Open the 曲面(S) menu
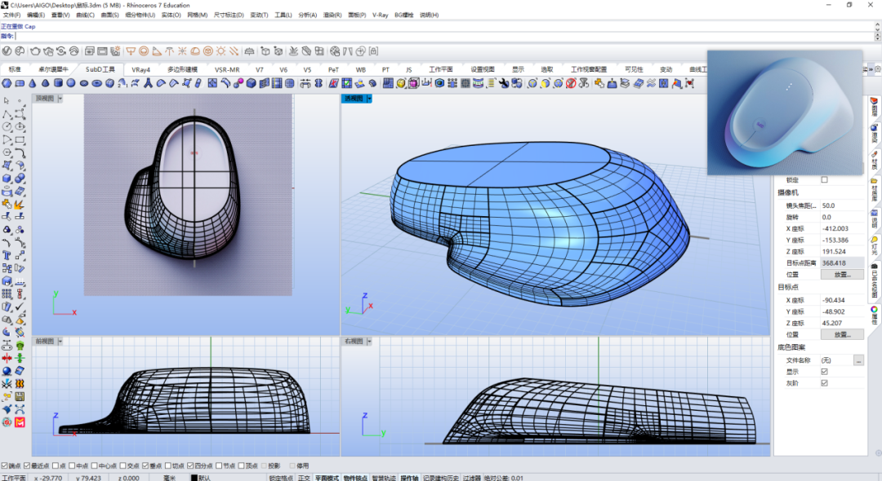 [x=109, y=15]
